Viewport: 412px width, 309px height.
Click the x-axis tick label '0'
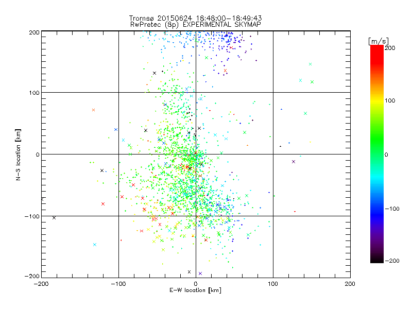[x=196, y=284]
